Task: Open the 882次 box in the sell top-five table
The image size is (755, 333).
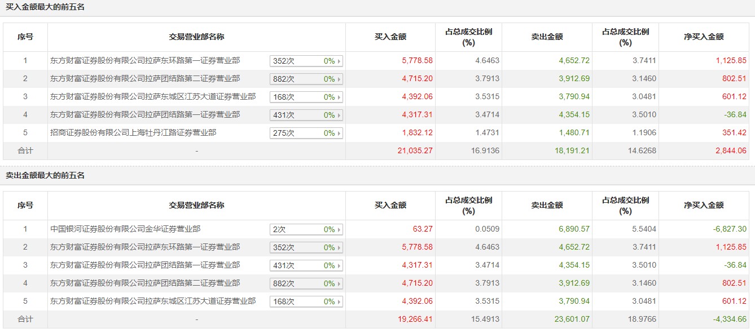Action: click(x=306, y=284)
